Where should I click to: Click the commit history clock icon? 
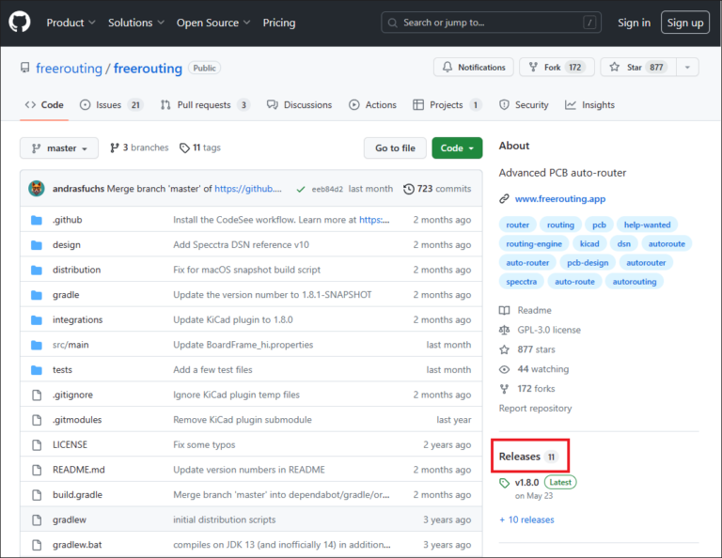(x=409, y=189)
